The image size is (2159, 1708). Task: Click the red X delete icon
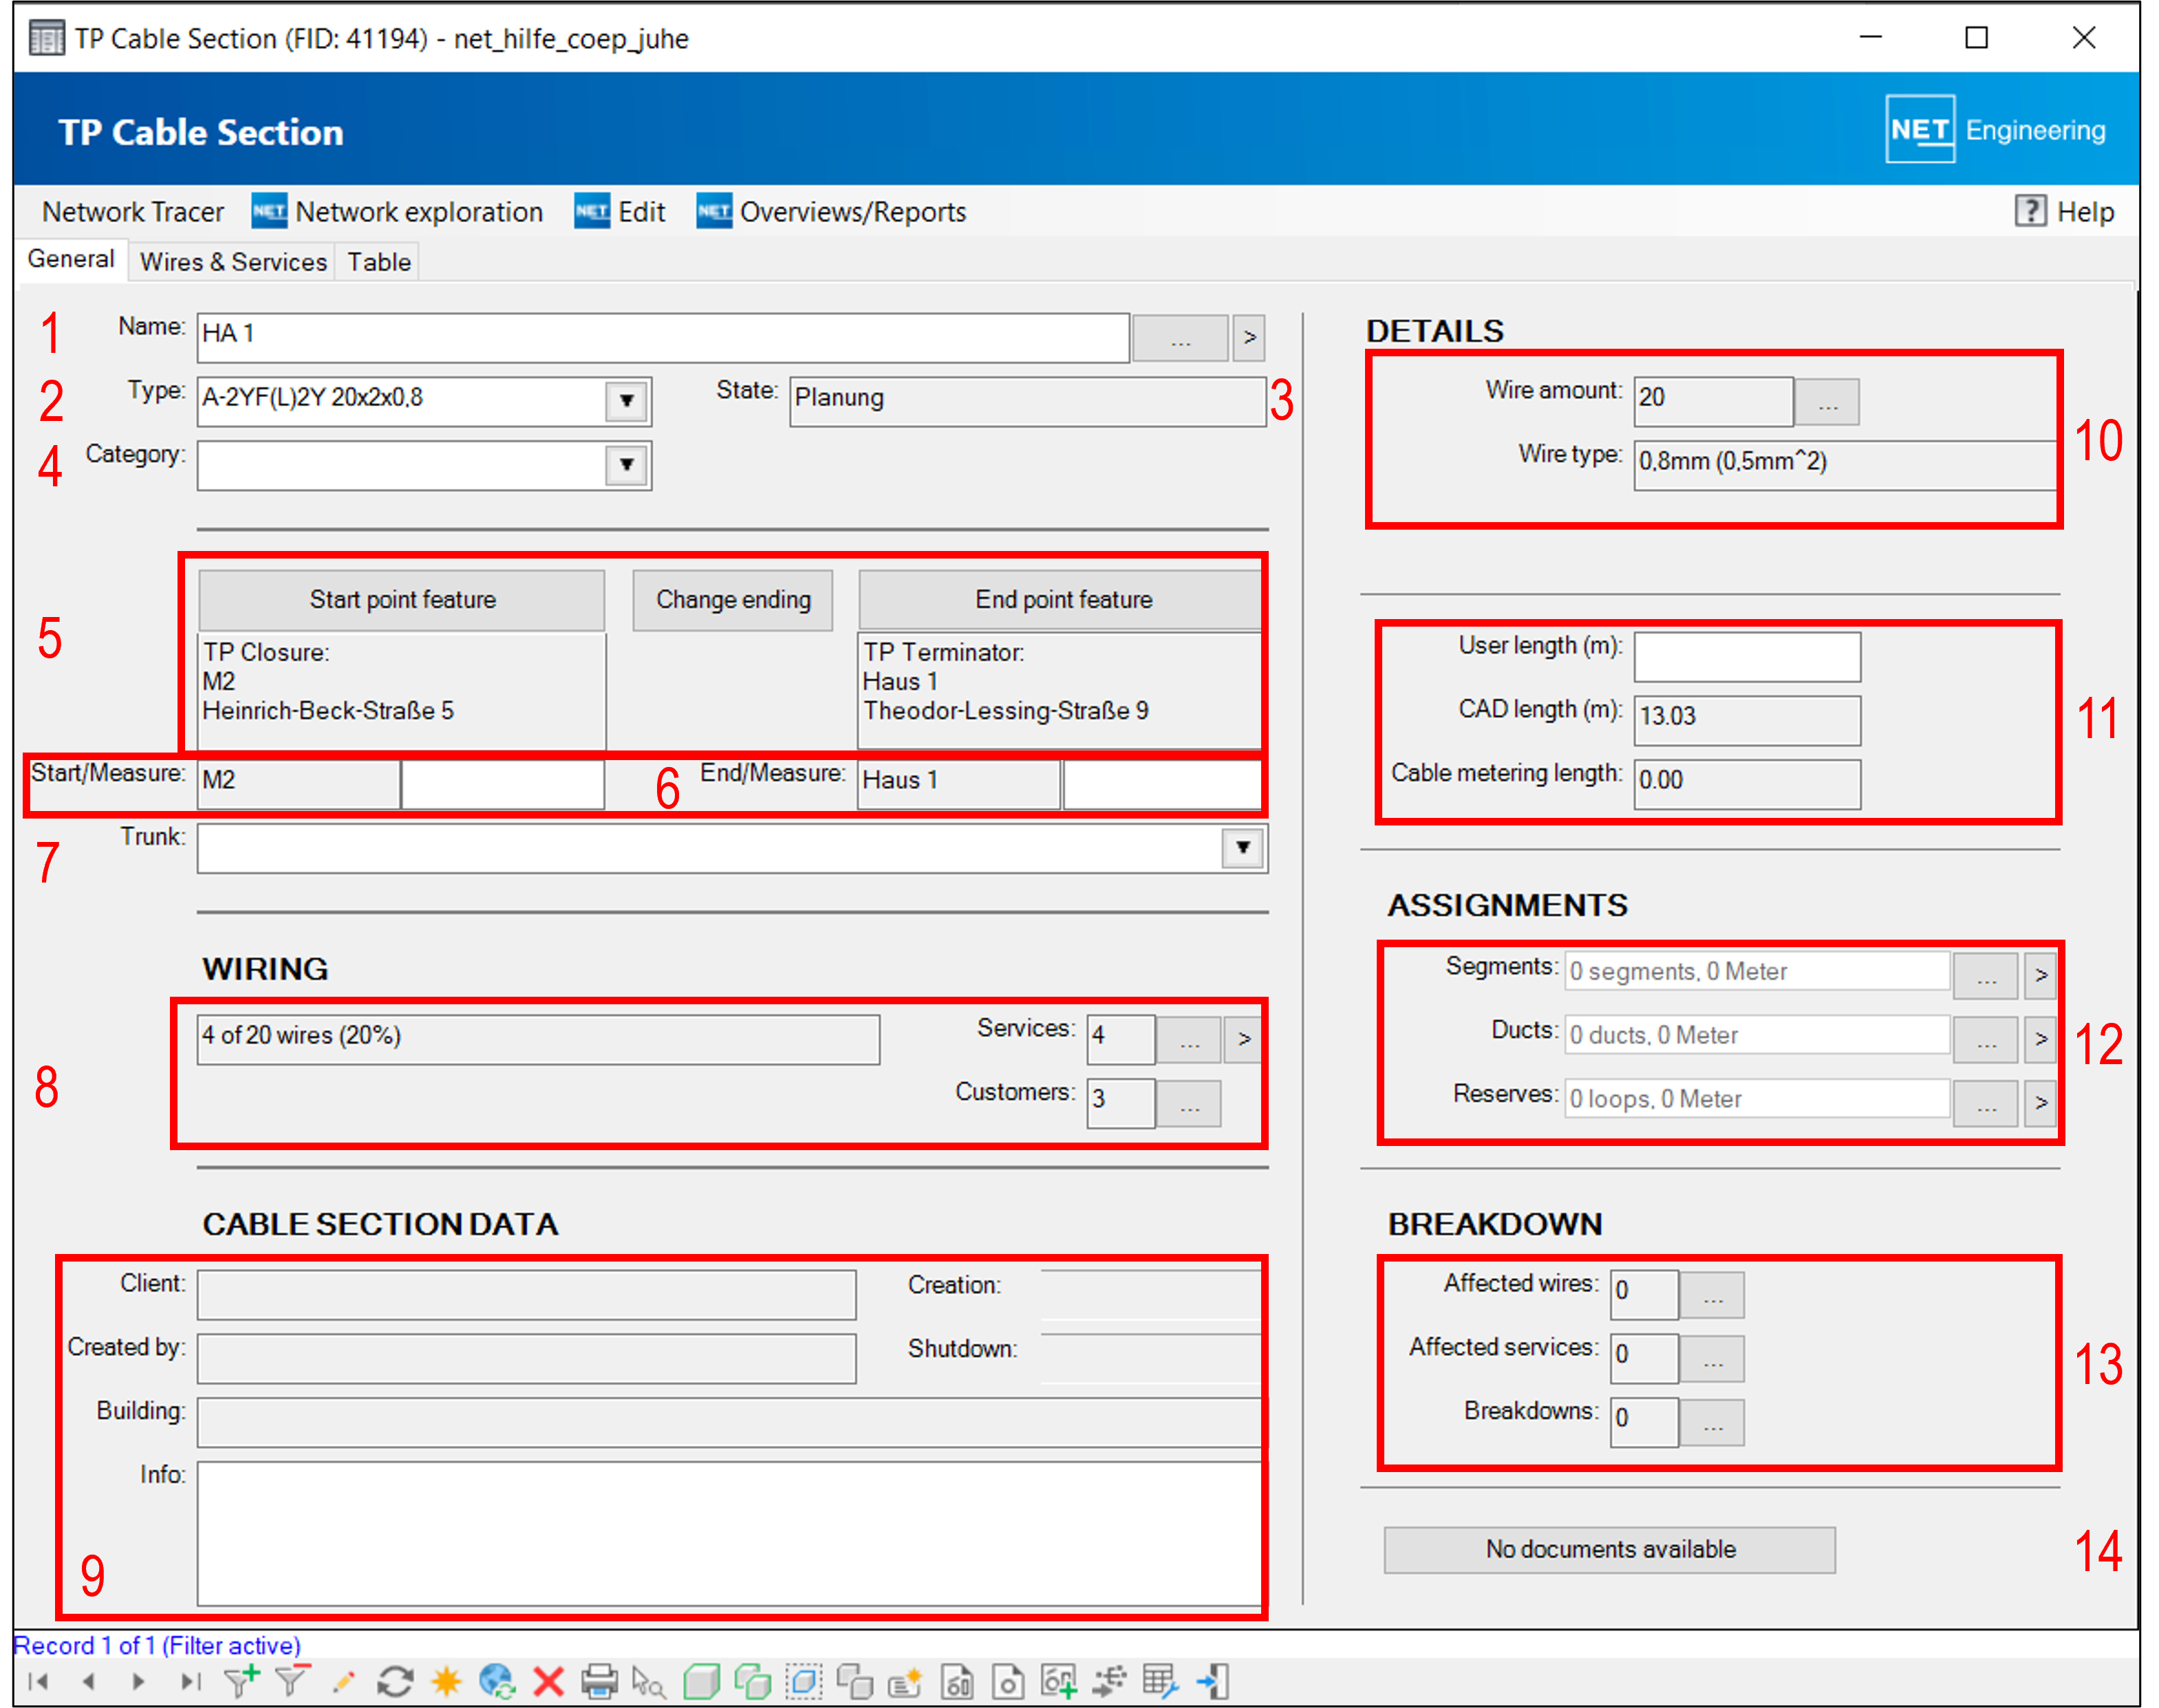(548, 1681)
